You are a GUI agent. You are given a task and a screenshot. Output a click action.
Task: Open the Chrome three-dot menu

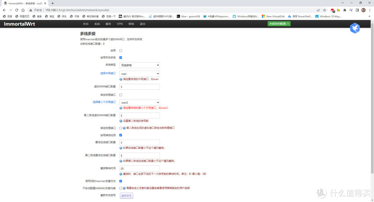pos(369,10)
